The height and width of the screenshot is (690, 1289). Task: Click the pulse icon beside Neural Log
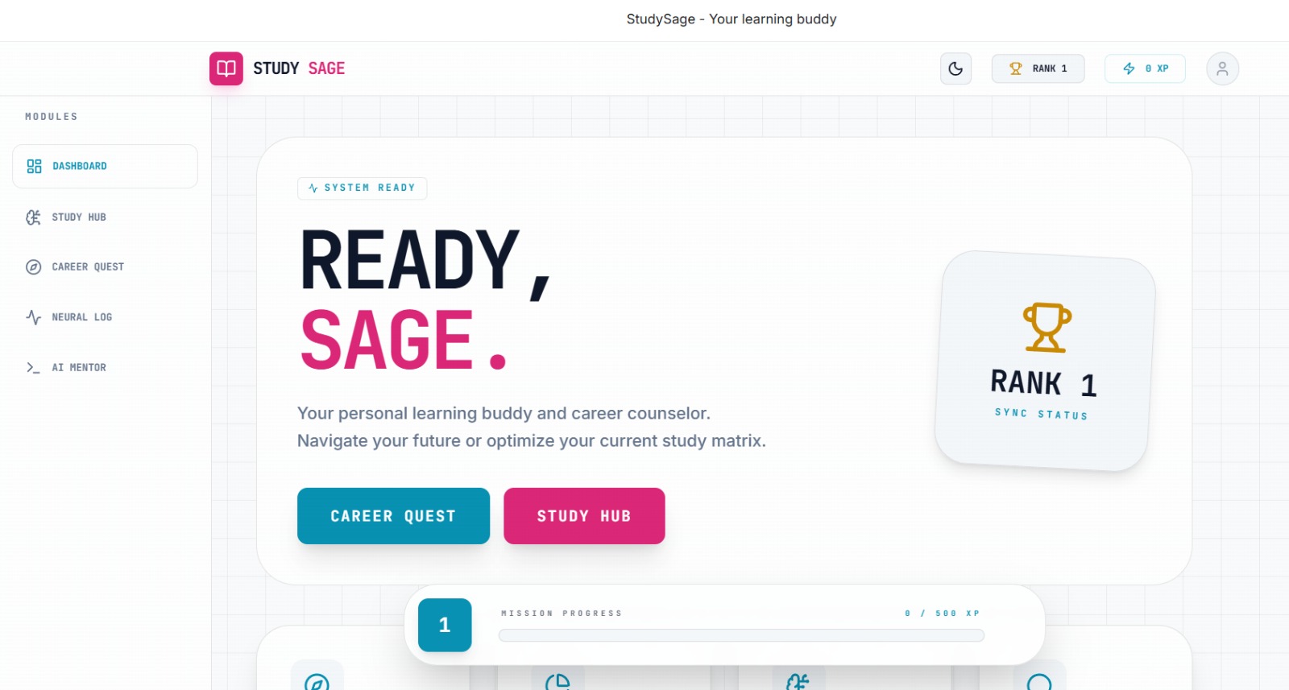pos(33,317)
